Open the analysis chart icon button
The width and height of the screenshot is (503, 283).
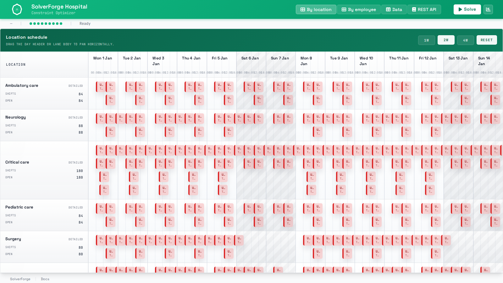point(488,9)
